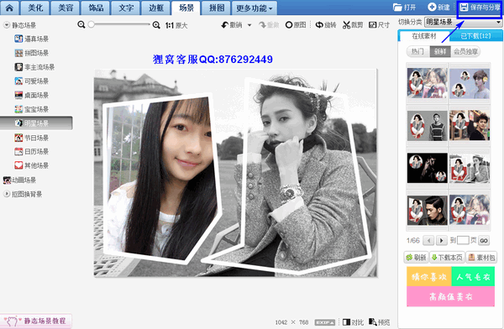Click the 保存与分享 button
The height and width of the screenshot is (329, 504).
pyautogui.click(x=480, y=8)
